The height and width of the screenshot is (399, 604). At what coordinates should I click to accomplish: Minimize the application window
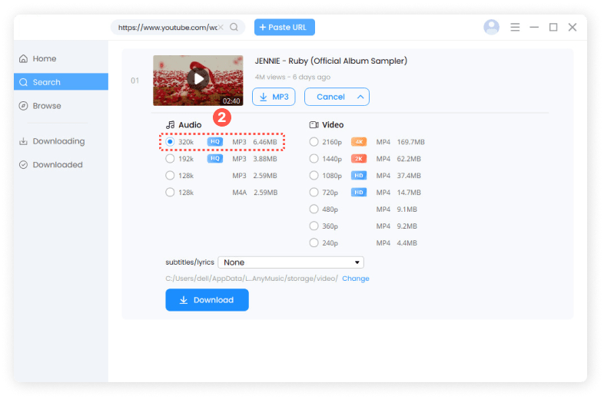pyautogui.click(x=534, y=27)
